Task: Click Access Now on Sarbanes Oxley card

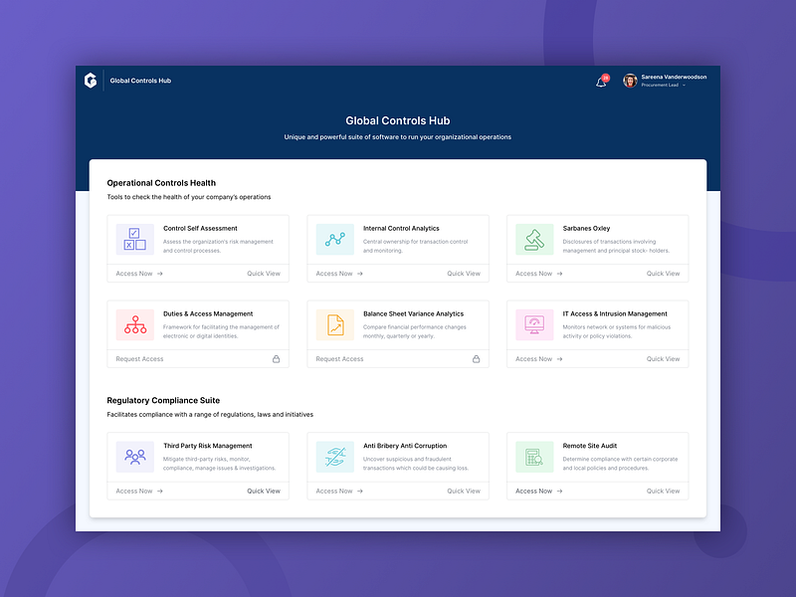Action: 538,274
